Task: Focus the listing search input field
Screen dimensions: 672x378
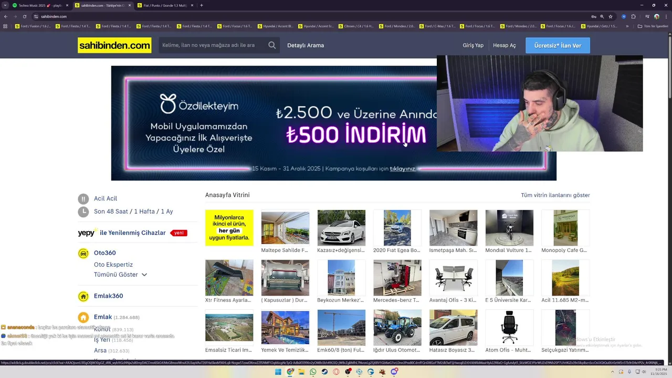Action: tap(212, 45)
